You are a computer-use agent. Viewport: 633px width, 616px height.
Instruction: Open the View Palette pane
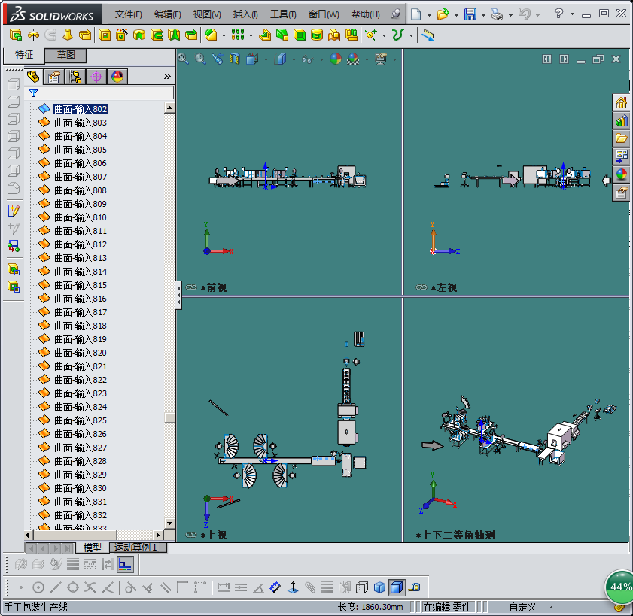tap(621, 156)
